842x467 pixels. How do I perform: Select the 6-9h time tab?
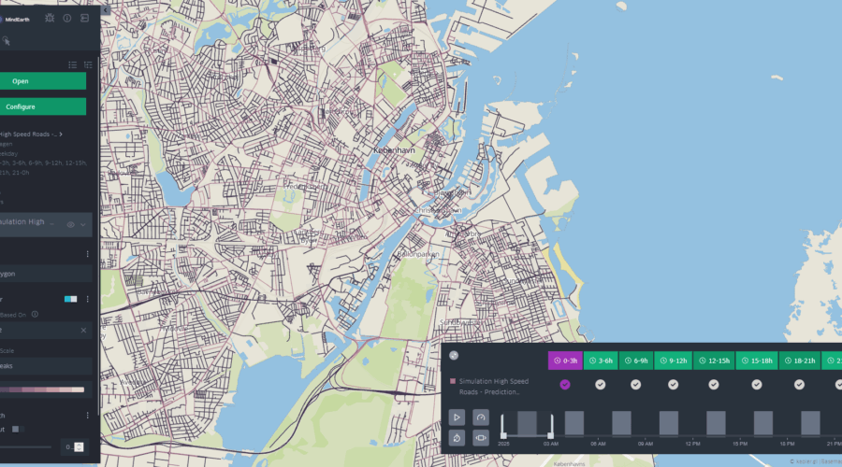pos(637,361)
